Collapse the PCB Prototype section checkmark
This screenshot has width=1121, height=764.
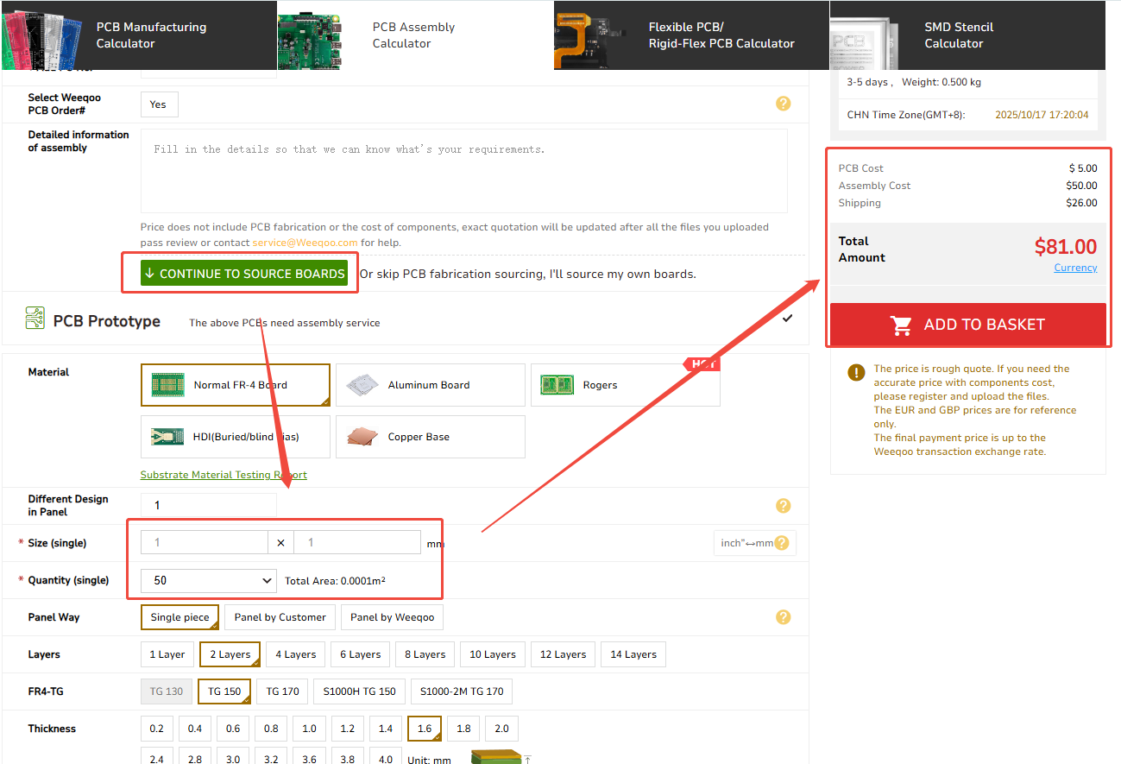[787, 319]
